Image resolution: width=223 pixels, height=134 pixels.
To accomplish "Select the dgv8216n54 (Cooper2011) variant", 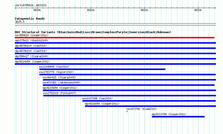I will (x=150, y=106).
